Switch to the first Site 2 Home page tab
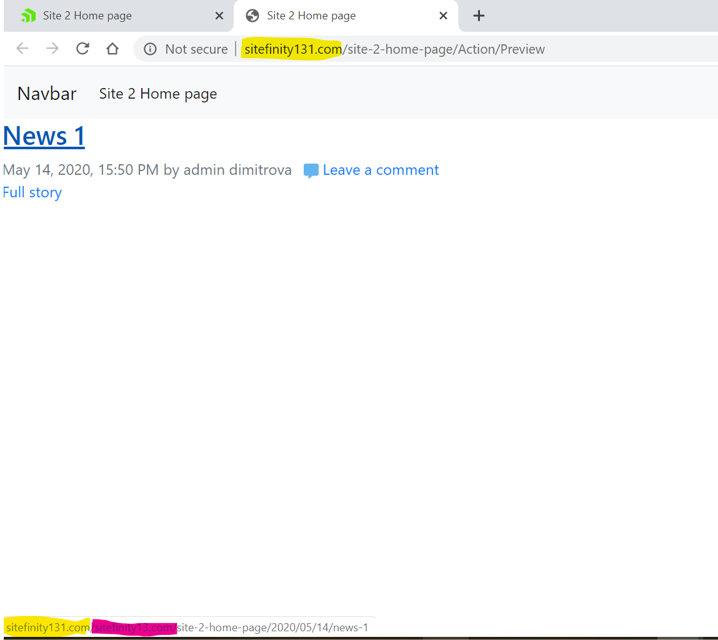 point(118,16)
